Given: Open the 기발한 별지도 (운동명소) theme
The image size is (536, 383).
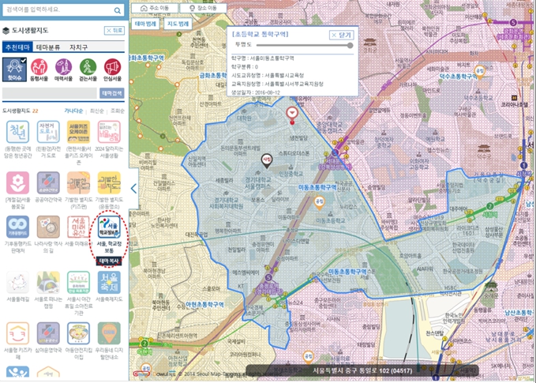Looking at the screenshot, I should 109,183.
